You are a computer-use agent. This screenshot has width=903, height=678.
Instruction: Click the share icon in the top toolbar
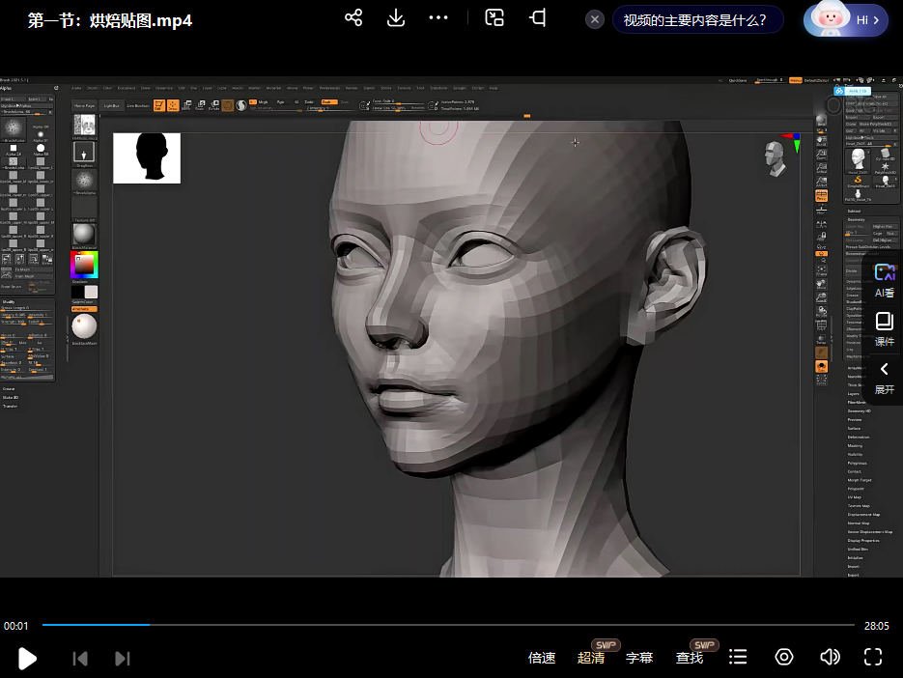(x=353, y=17)
